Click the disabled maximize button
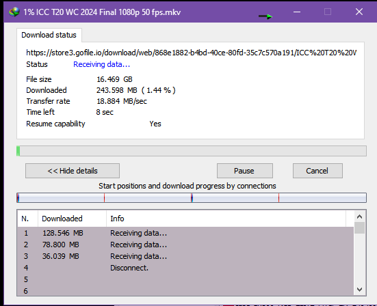Image resolution: width=377 pixels, height=306 pixels. coord(328,12)
